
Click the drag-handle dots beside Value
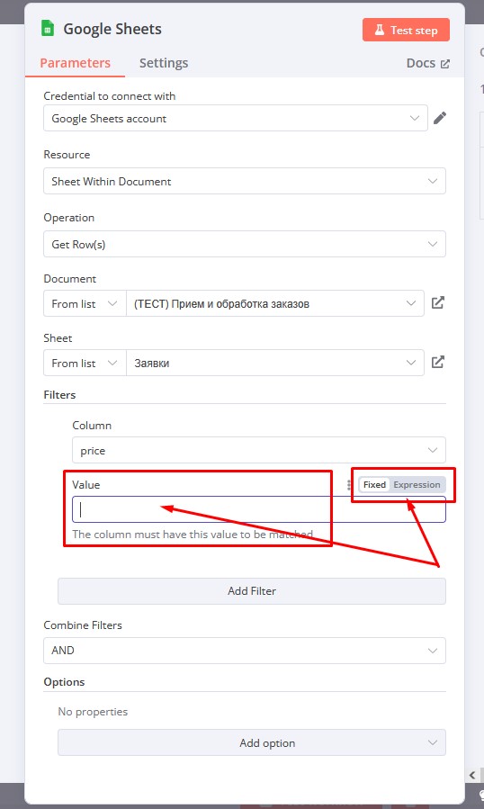coord(349,485)
